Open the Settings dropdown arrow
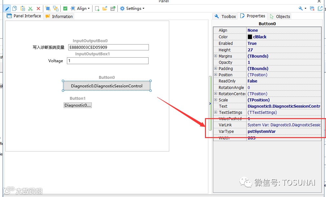The height and width of the screenshot is (197, 326). pos(143,9)
